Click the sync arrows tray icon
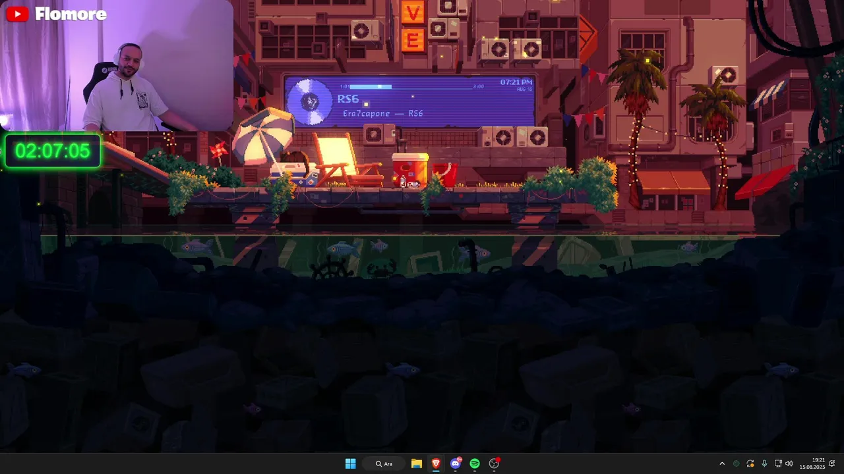The height and width of the screenshot is (474, 844). pyautogui.click(x=750, y=463)
